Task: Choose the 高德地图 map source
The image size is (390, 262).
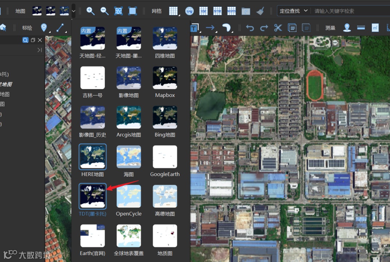Action: [x=165, y=197]
